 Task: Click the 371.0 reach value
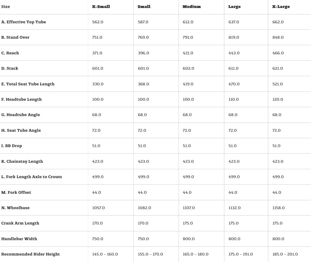point(97,53)
